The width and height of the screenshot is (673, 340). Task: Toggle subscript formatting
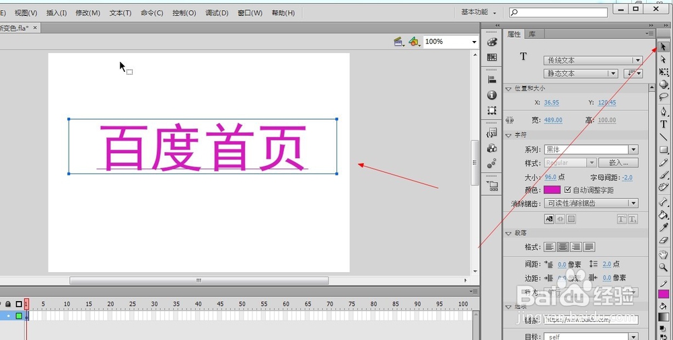tap(632, 219)
